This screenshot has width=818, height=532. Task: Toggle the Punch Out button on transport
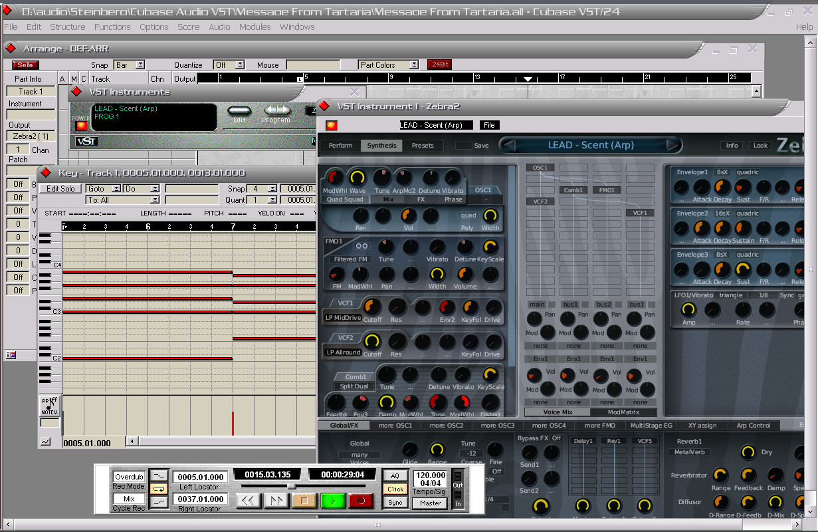(x=159, y=503)
